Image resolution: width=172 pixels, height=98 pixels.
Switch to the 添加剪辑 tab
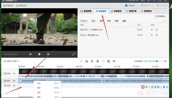click(x=86, y=11)
